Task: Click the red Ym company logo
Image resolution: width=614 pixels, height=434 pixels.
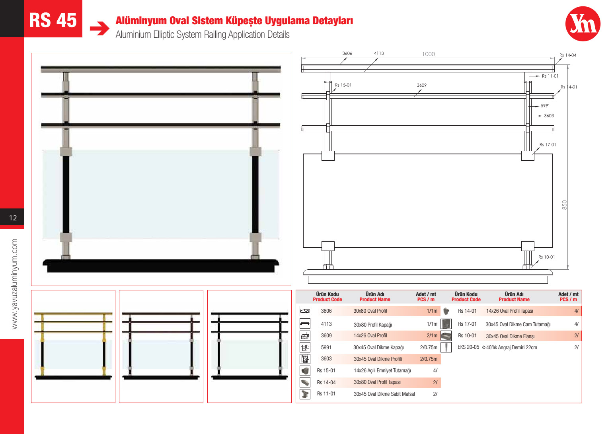Action: (x=583, y=24)
